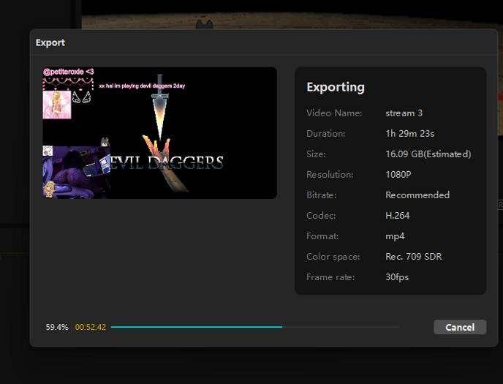Click the Export dialog title
Image resolution: width=503 pixels, height=384 pixels.
pyautogui.click(x=50, y=42)
